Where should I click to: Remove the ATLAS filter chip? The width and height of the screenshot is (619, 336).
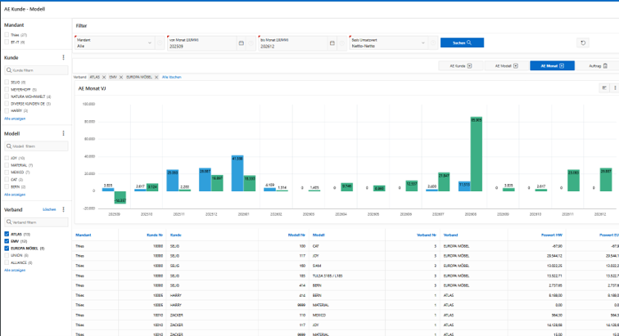[104, 78]
